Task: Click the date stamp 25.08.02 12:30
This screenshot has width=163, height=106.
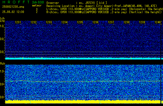Action: [13, 12]
